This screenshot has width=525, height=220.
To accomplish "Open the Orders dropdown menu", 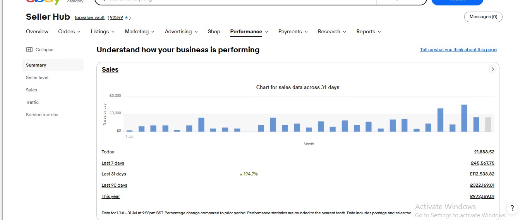I will click(x=69, y=32).
